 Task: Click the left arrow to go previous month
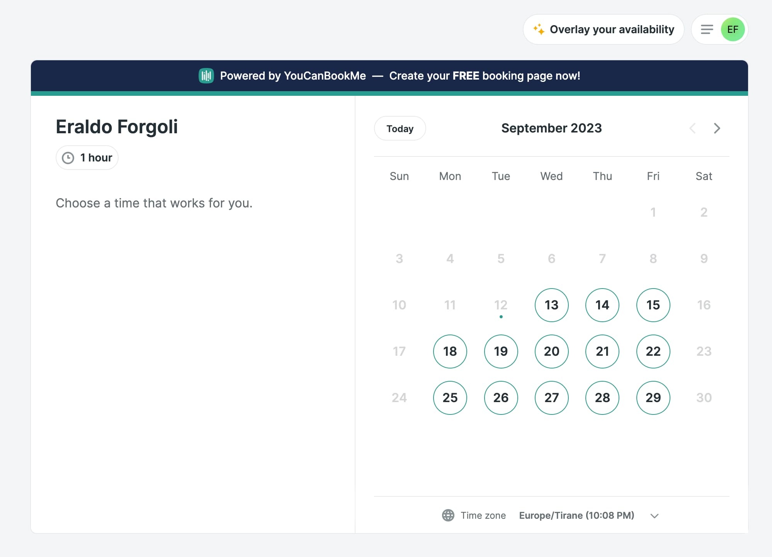pyautogui.click(x=692, y=127)
